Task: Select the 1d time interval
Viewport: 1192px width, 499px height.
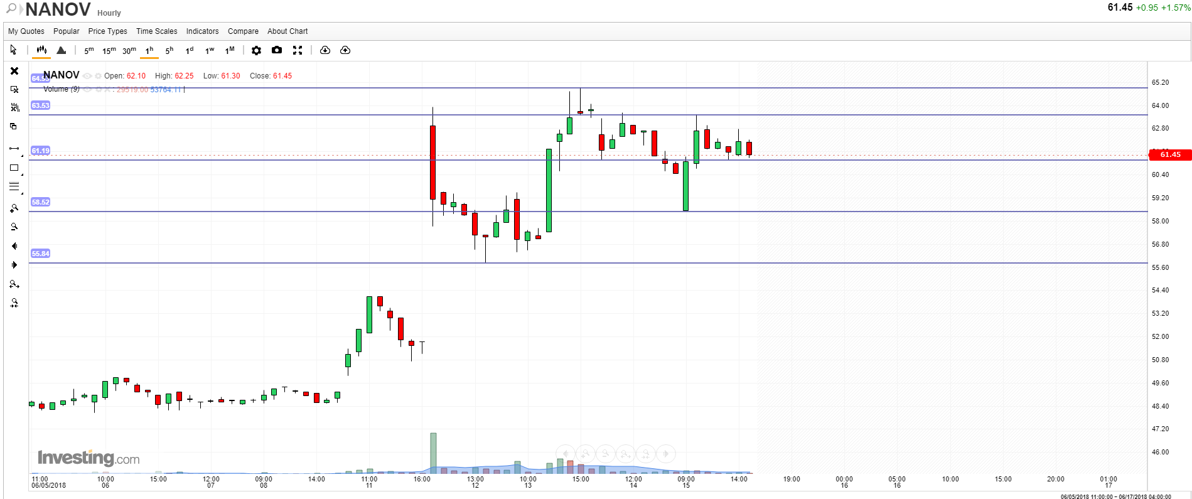Action: coord(190,50)
